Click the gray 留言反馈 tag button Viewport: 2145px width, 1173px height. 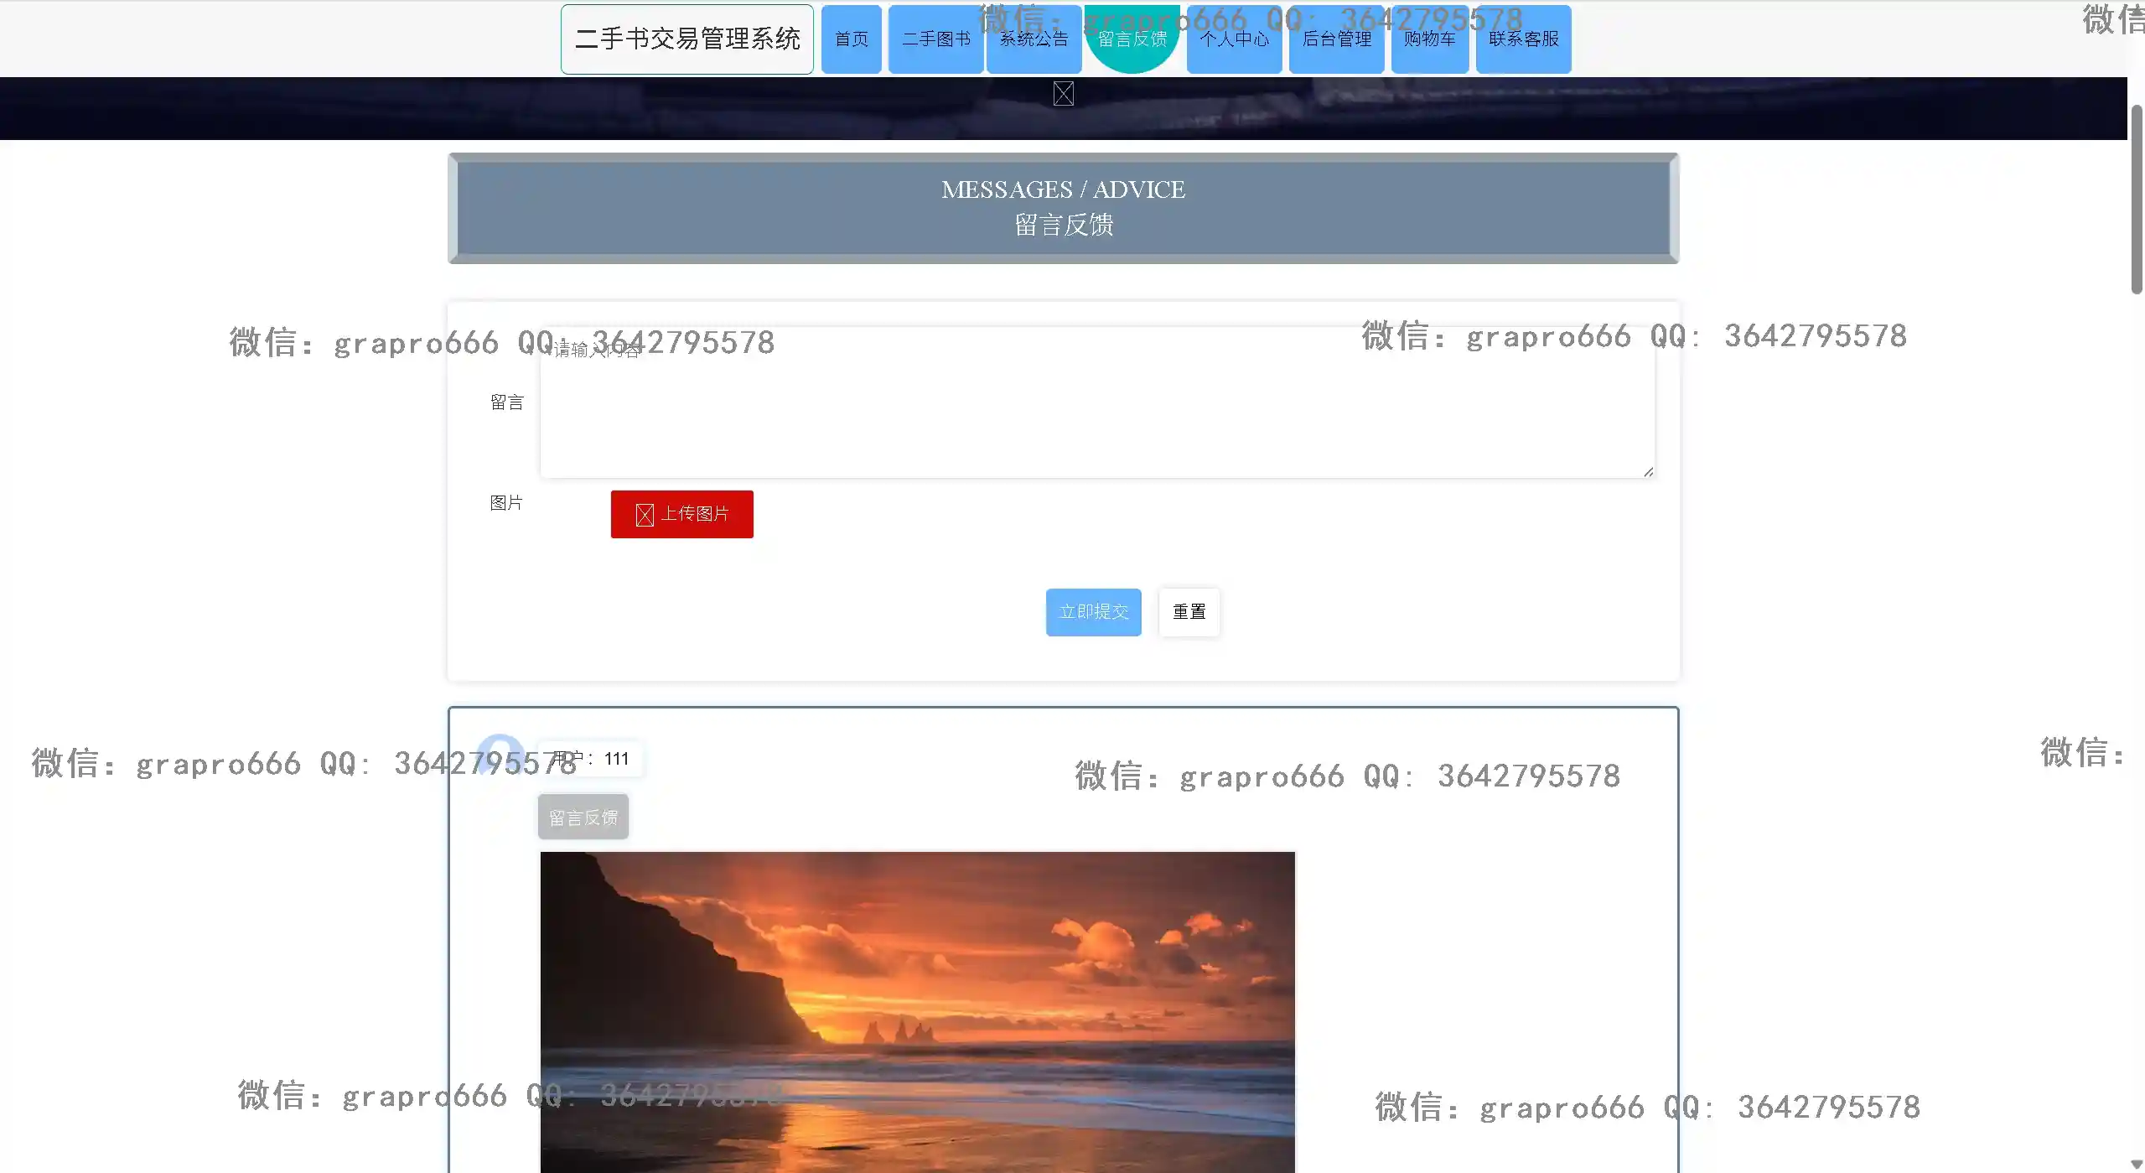pos(583,817)
